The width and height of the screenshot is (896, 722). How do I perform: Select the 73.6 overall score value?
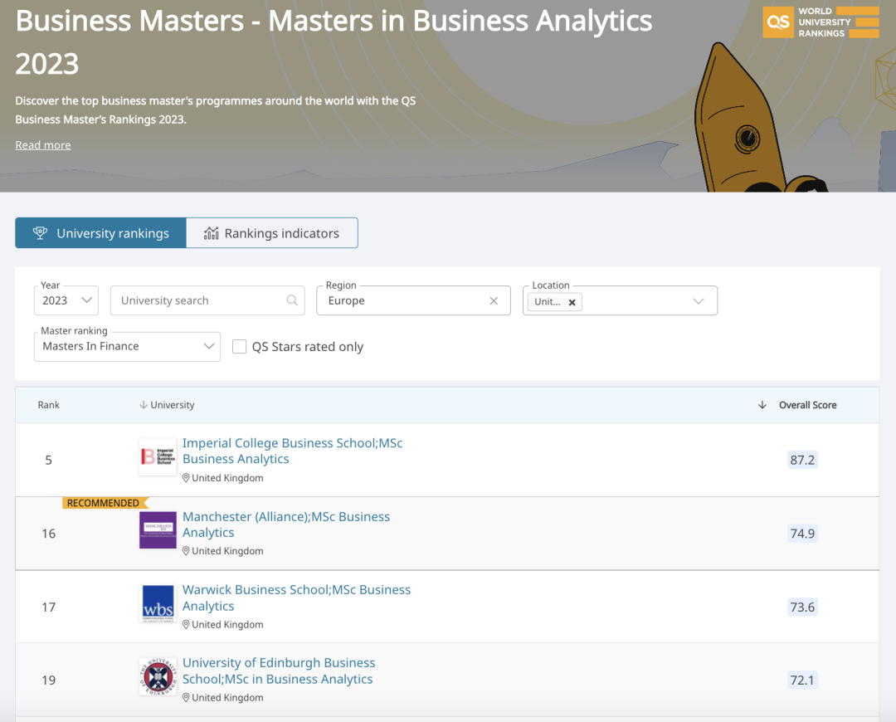(802, 607)
